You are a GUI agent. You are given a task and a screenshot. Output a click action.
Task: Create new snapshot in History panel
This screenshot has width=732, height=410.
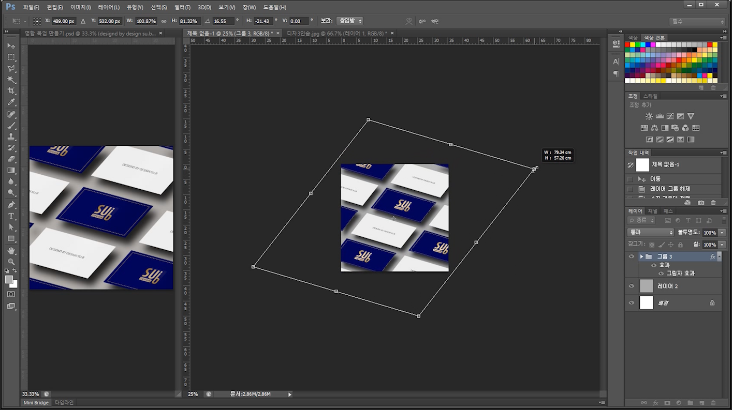pyautogui.click(x=701, y=203)
